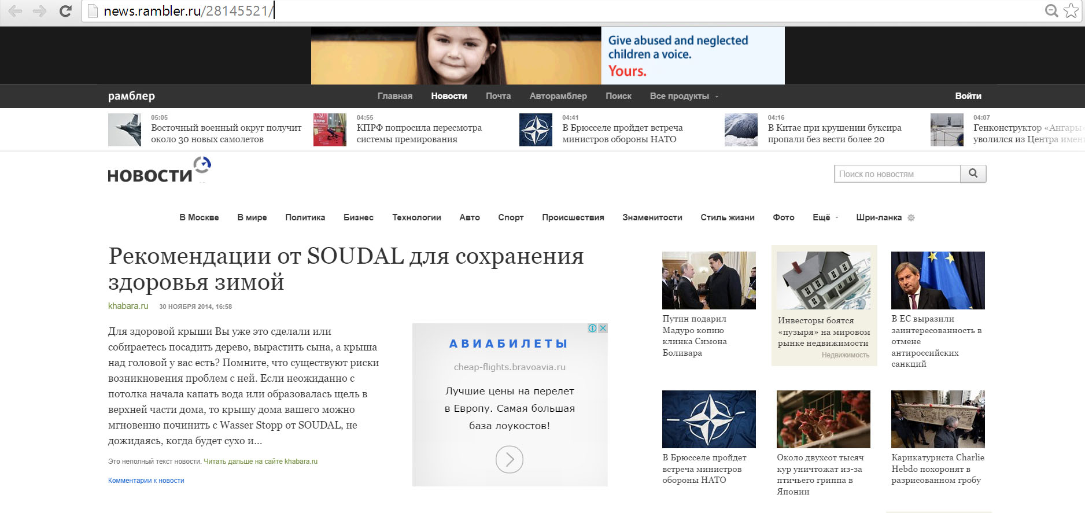Click the chickens photo thumbnail
Screen dimensions: 1085x513
coord(824,419)
